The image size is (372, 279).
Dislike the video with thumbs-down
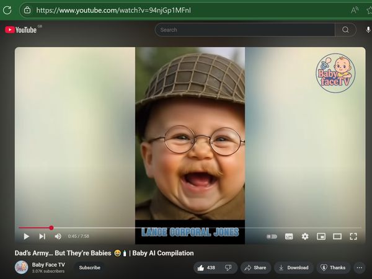(x=228, y=268)
